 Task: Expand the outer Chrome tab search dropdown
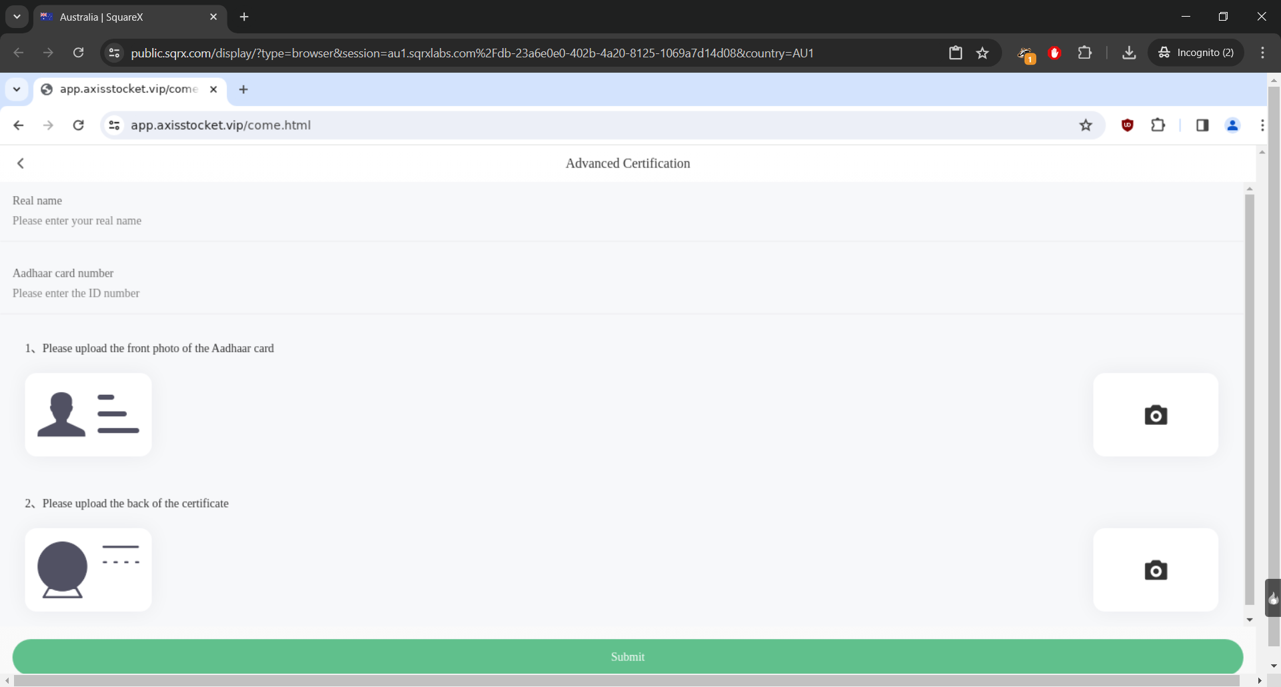(x=17, y=17)
